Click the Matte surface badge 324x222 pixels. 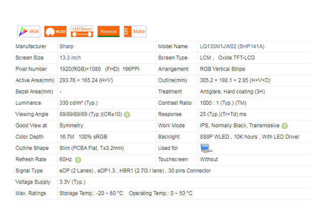(135, 31)
